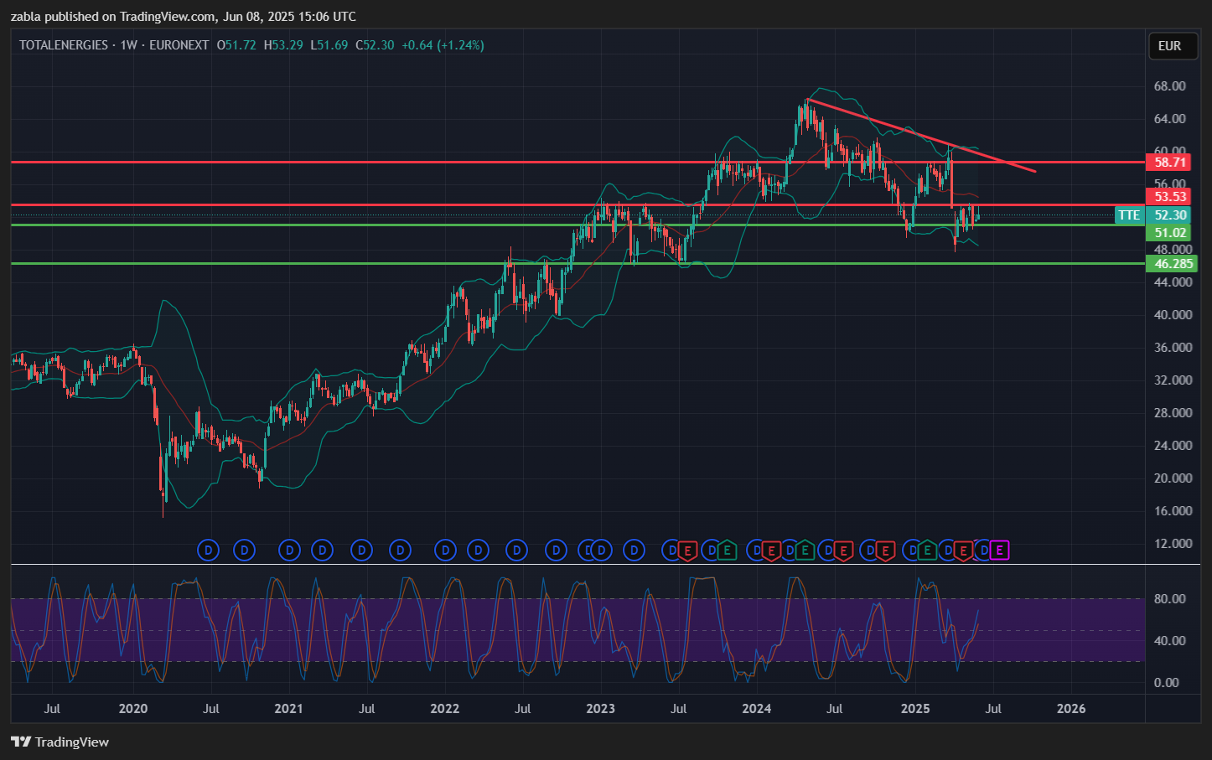
Task: Click the TOTALENERGIES symbol title
Action: click(x=64, y=45)
